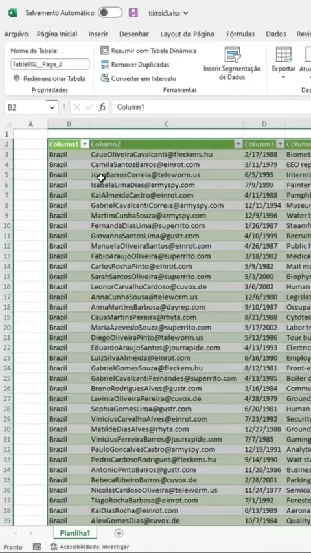This screenshot has width=311, height=553.
Task: Click Remover Duplicadas button
Action: (x=135, y=65)
